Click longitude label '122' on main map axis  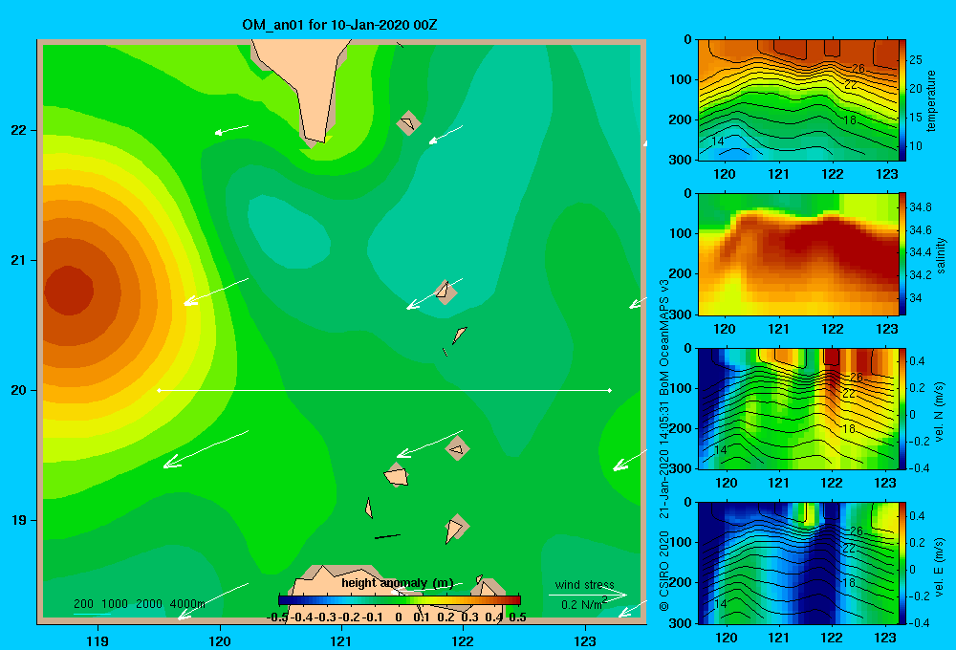click(463, 640)
